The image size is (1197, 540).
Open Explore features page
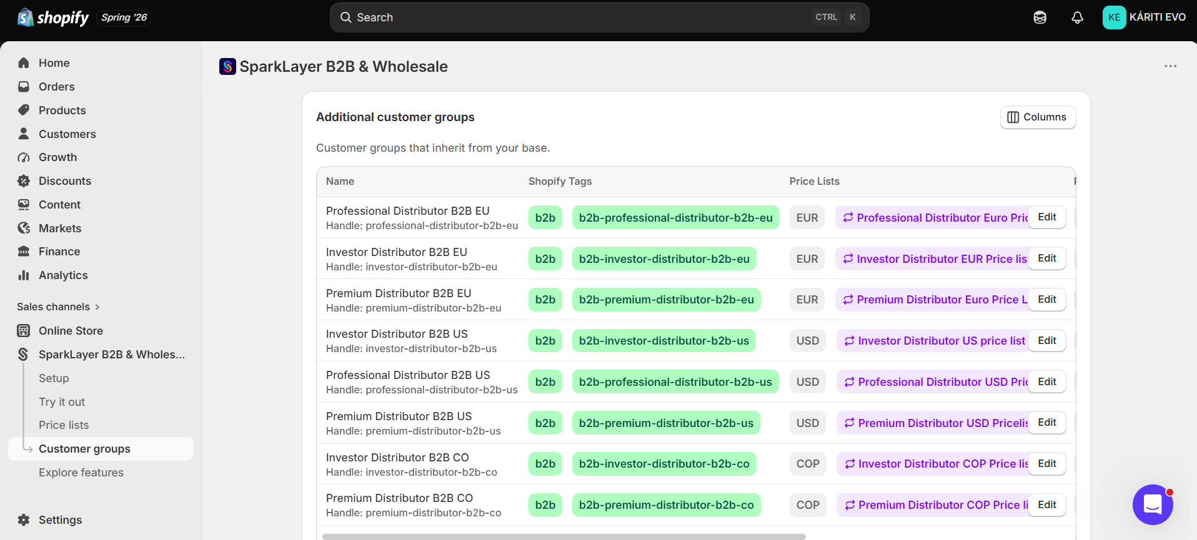[81, 473]
